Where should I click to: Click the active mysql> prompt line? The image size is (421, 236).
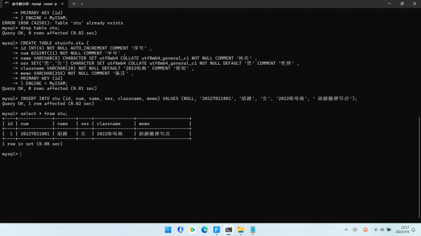point(11,154)
